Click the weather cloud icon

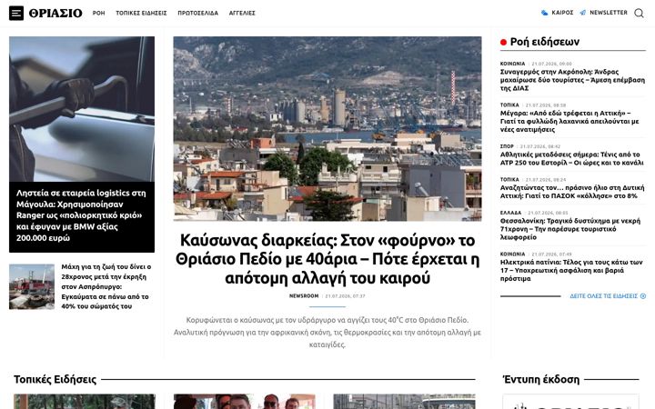(x=544, y=13)
